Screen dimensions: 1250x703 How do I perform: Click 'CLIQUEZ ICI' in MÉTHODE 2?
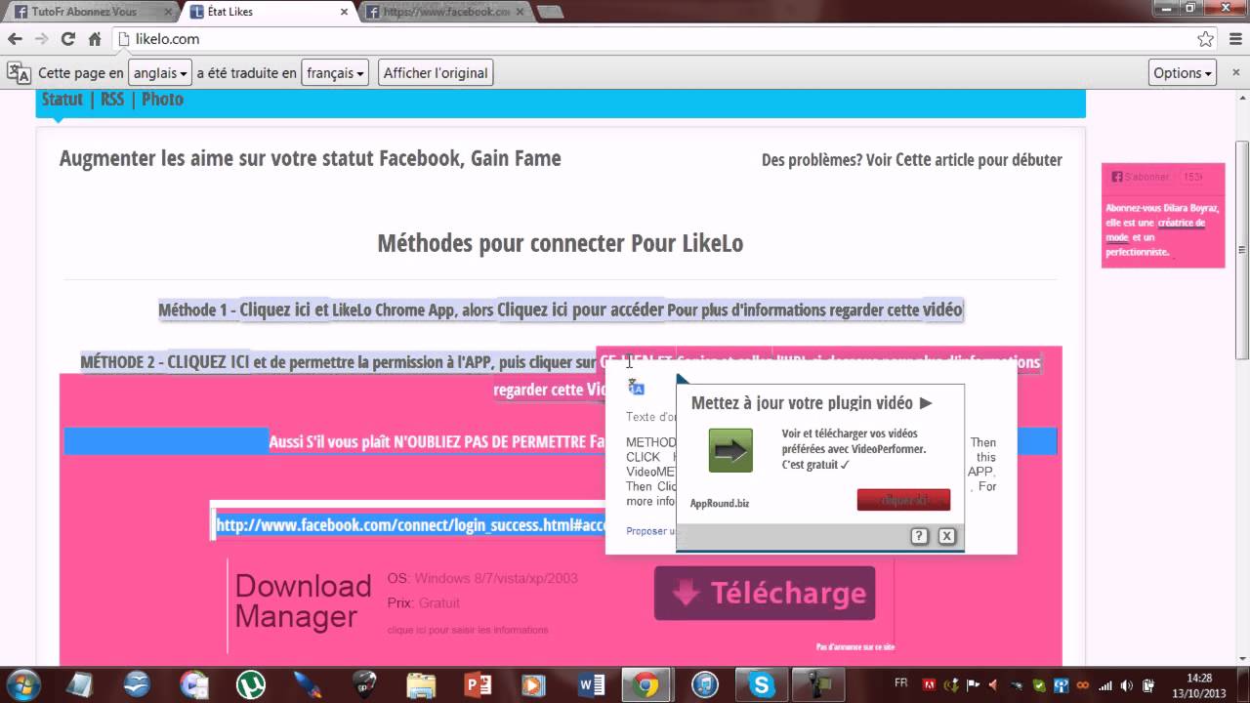point(208,361)
